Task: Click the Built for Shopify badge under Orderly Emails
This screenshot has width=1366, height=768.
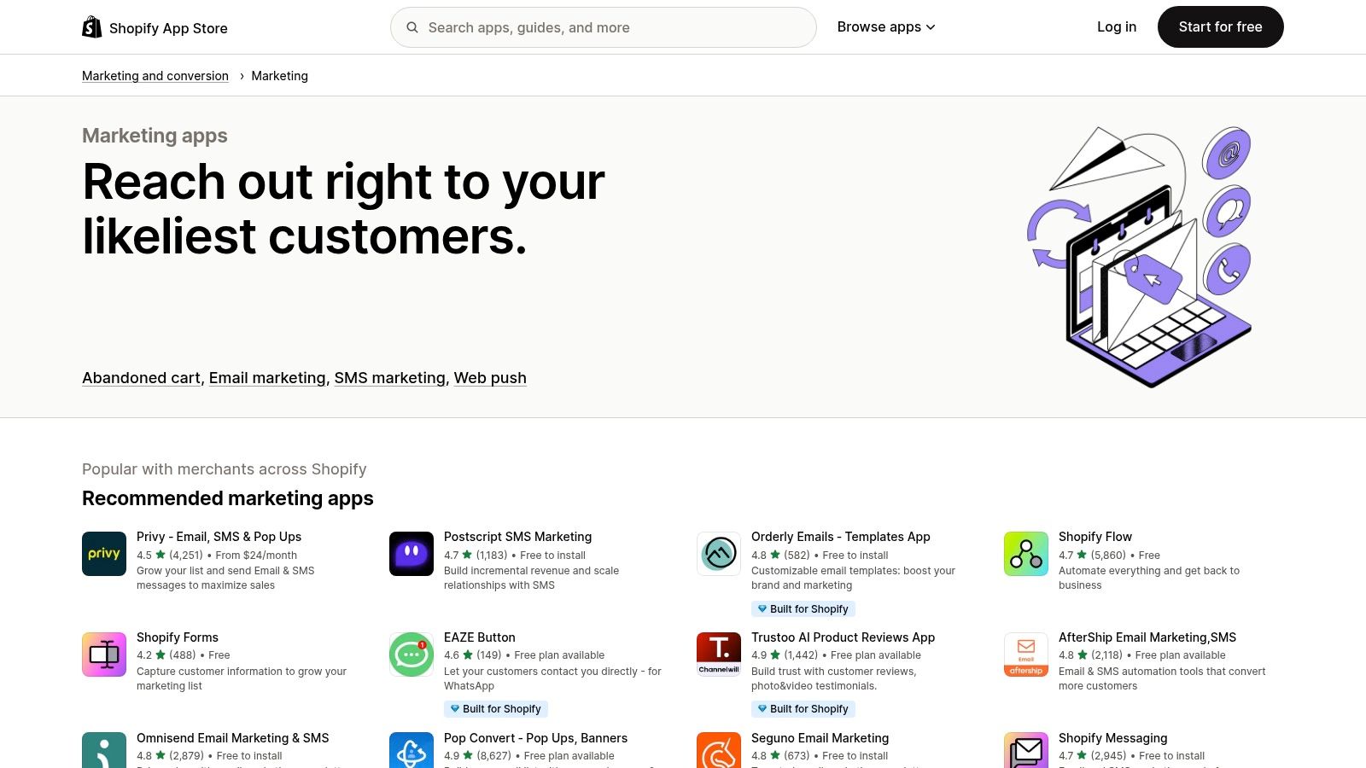Action: click(x=803, y=608)
